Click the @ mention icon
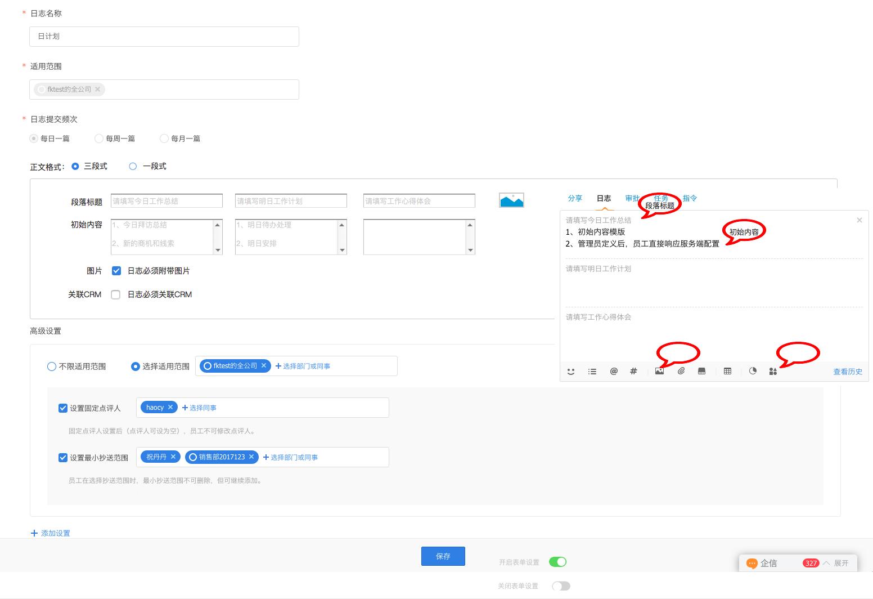 (614, 371)
